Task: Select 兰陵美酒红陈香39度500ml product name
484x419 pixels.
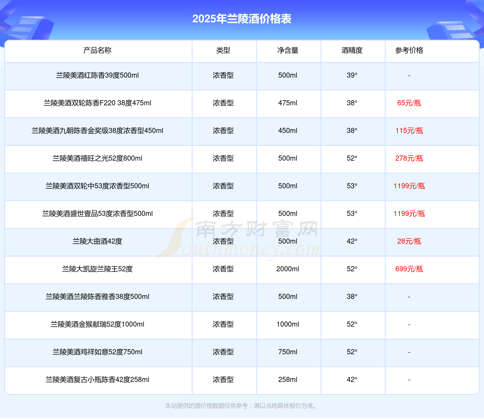Action: [x=97, y=75]
